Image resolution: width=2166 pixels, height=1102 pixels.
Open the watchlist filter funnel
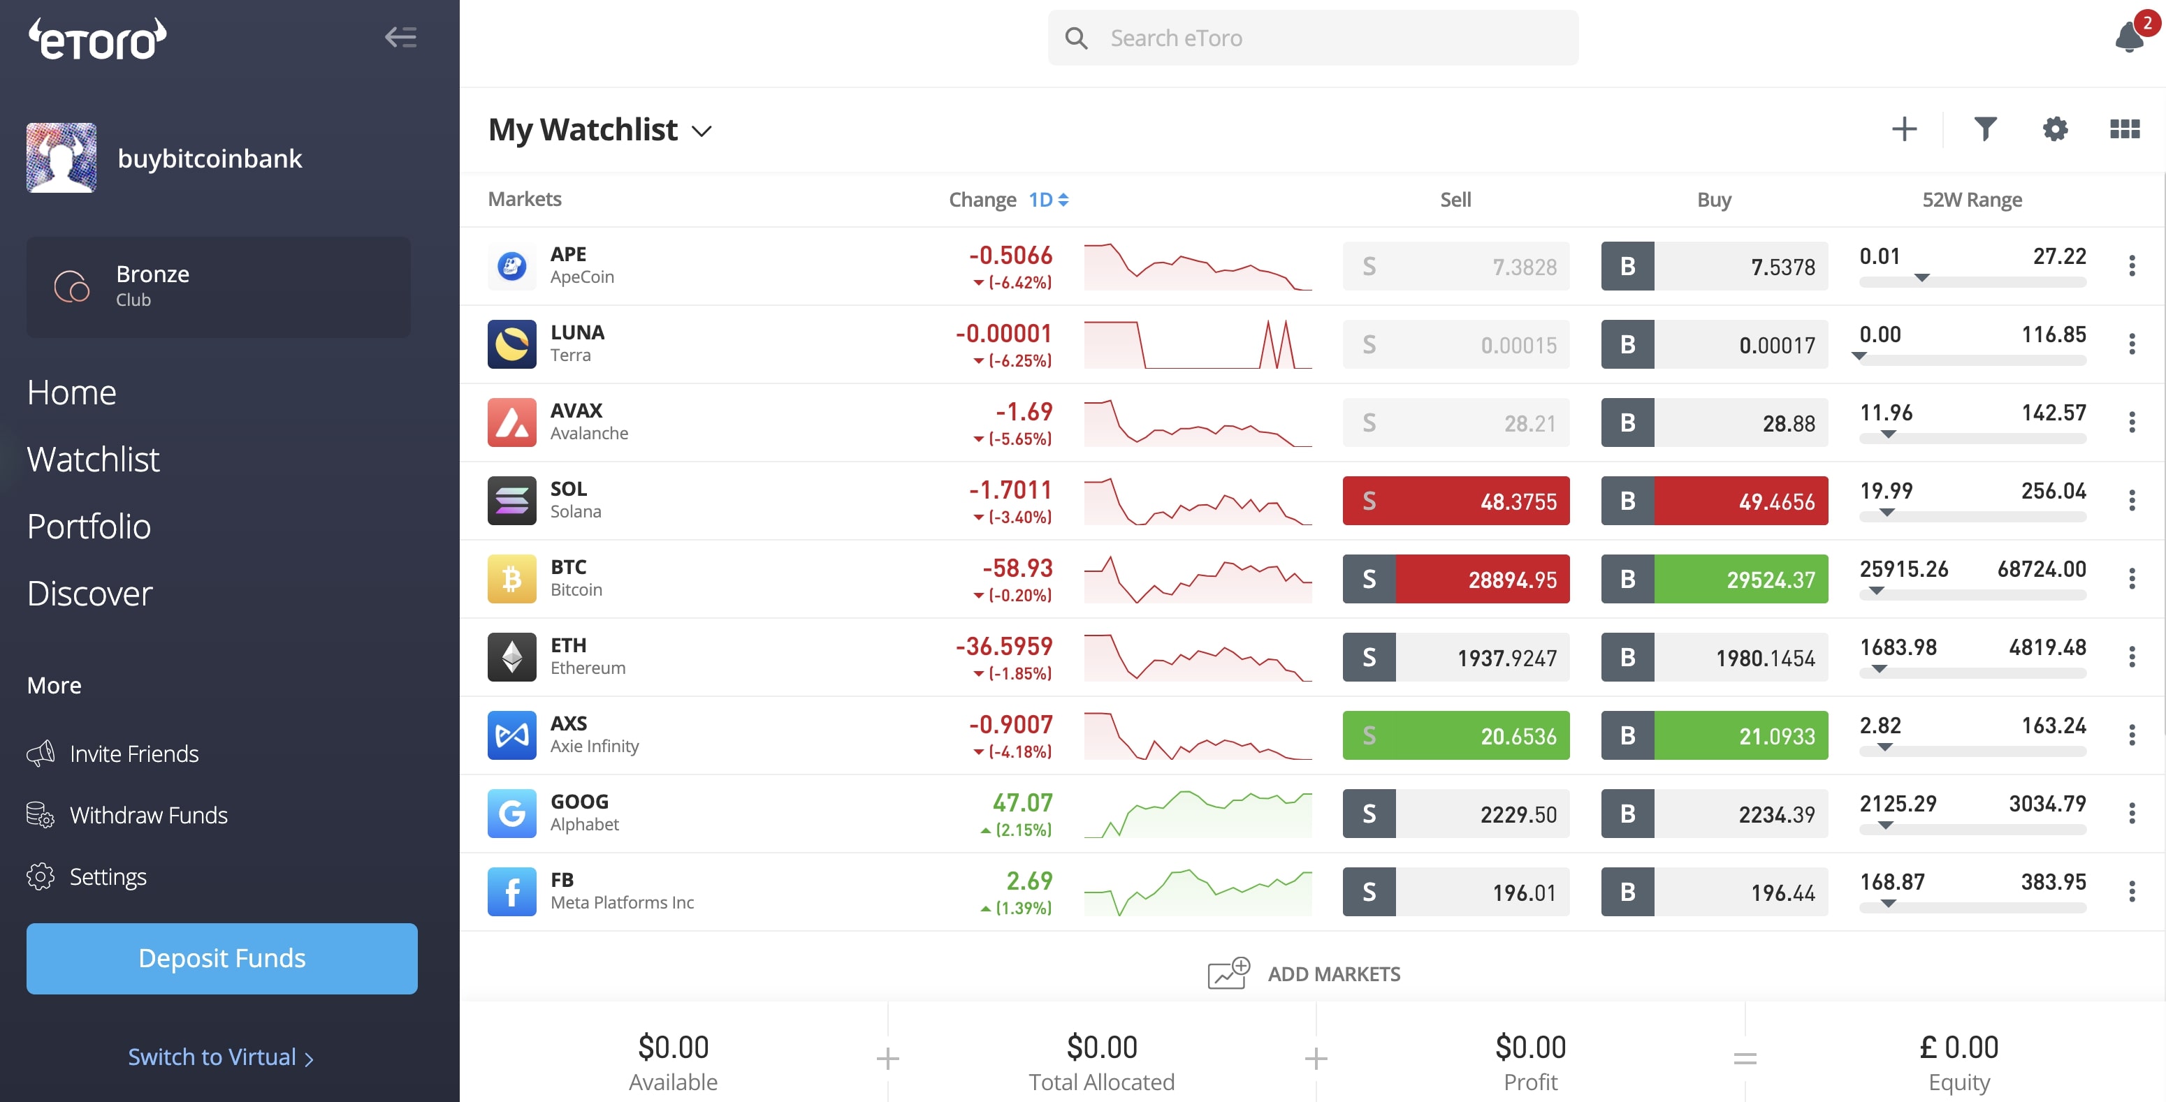(1984, 129)
